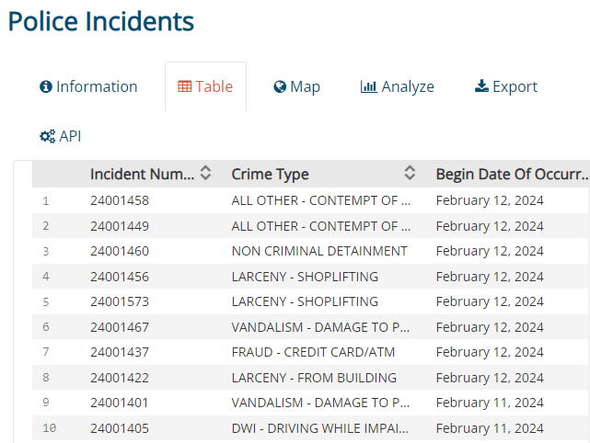Click the API gears icon
The image size is (590, 443).
pos(47,137)
